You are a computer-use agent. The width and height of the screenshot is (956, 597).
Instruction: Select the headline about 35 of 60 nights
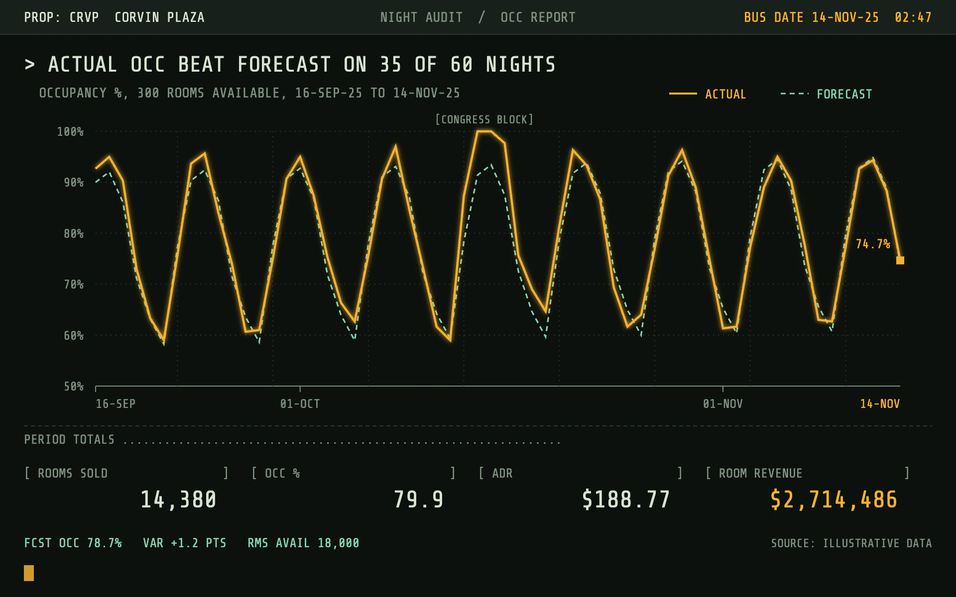tap(302, 65)
